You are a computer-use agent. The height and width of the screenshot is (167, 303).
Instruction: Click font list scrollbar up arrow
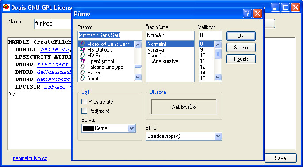(x=138, y=45)
